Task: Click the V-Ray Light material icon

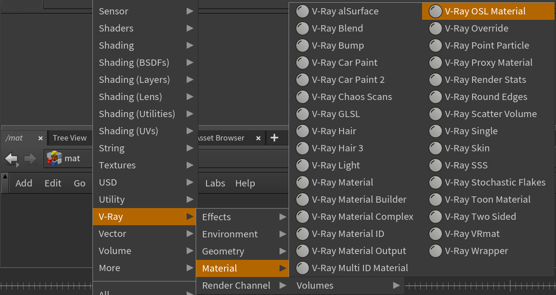Action: pos(303,165)
